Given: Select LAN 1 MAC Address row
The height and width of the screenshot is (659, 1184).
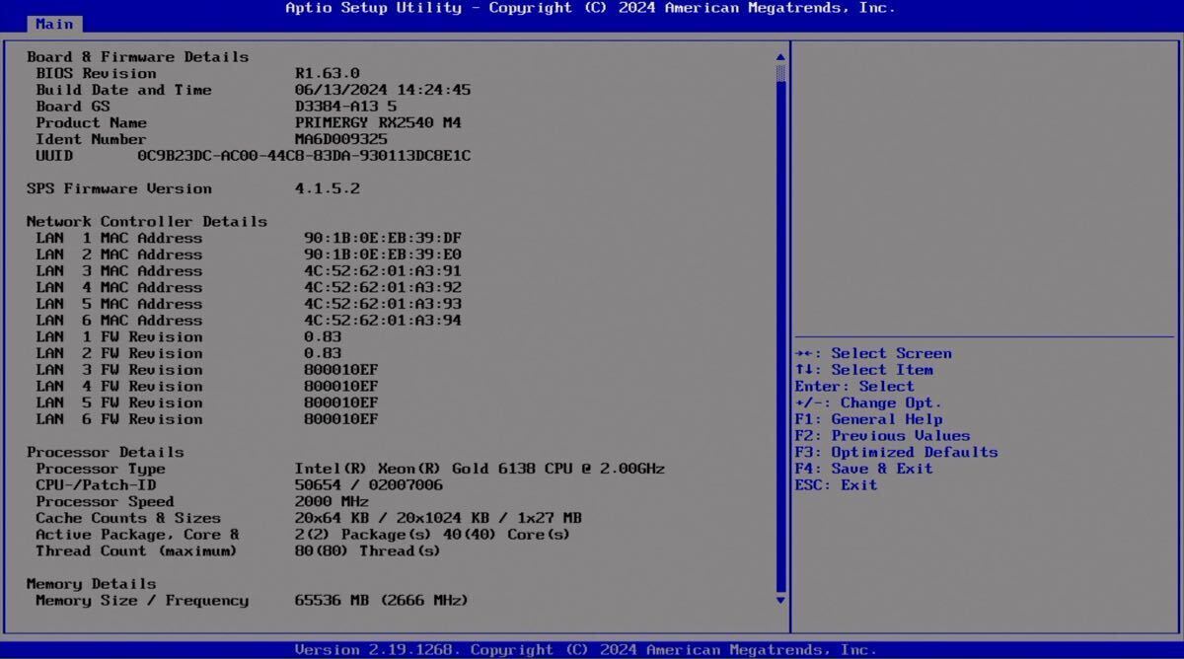Looking at the screenshot, I should (249, 238).
